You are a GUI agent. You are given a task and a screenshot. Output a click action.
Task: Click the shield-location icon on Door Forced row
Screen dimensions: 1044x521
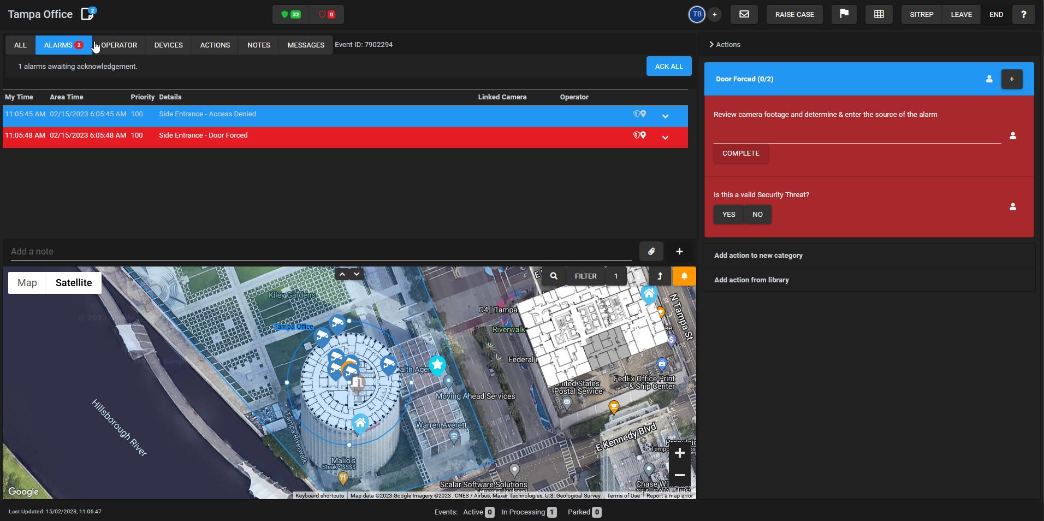(639, 135)
